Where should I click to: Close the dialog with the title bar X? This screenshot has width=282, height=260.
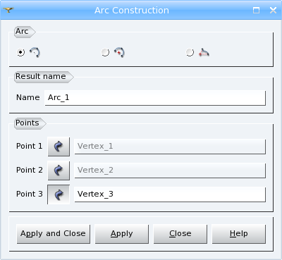(273, 11)
